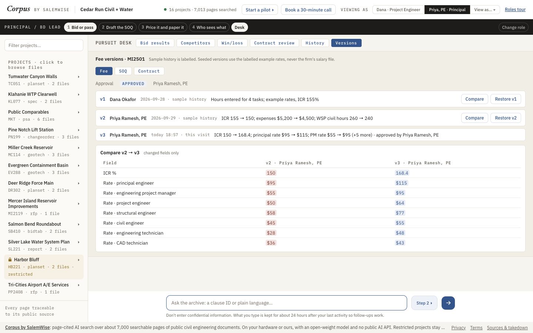Open the Competitors tab
Image resolution: width=533 pixels, height=333 pixels.
pos(195,43)
